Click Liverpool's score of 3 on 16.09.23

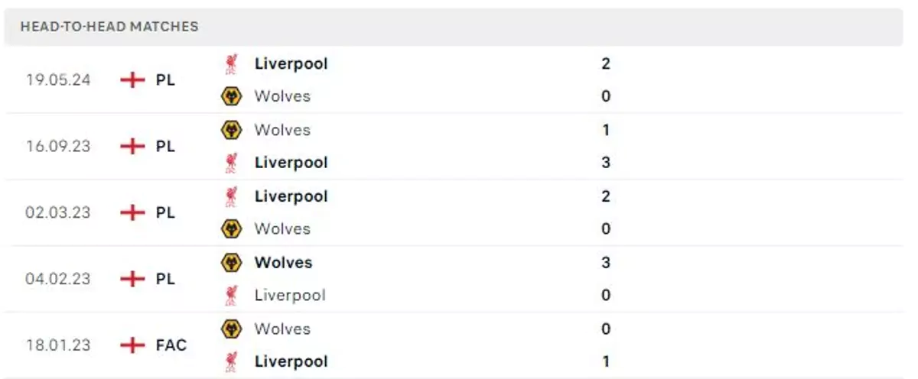point(606,163)
